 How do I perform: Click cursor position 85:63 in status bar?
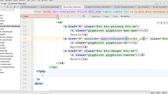[x=153, y=93]
